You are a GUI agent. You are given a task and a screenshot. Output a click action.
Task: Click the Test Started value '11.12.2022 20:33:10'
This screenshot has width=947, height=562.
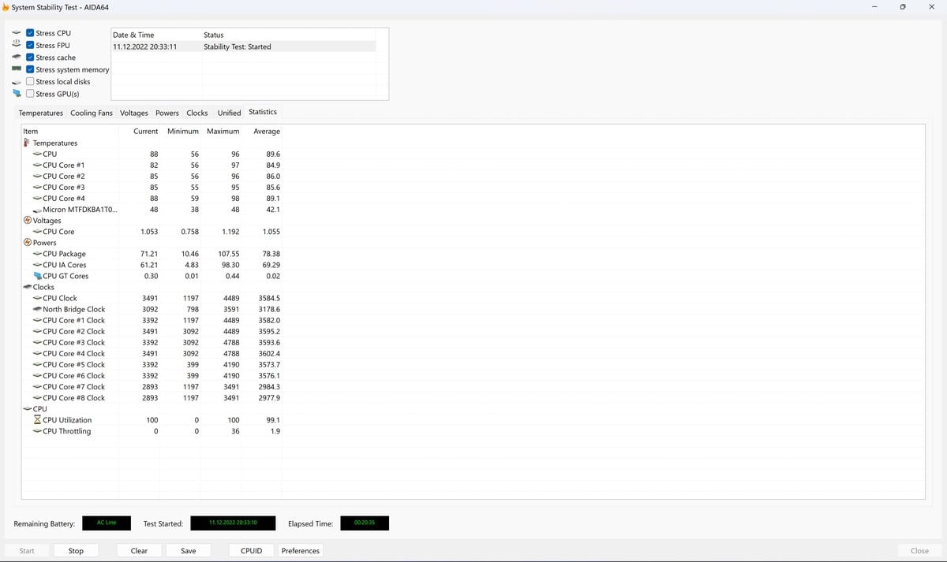coord(233,523)
